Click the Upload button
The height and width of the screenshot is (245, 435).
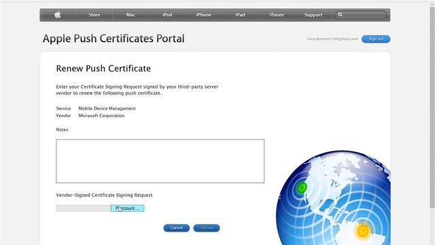pyautogui.click(x=207, y=228)
